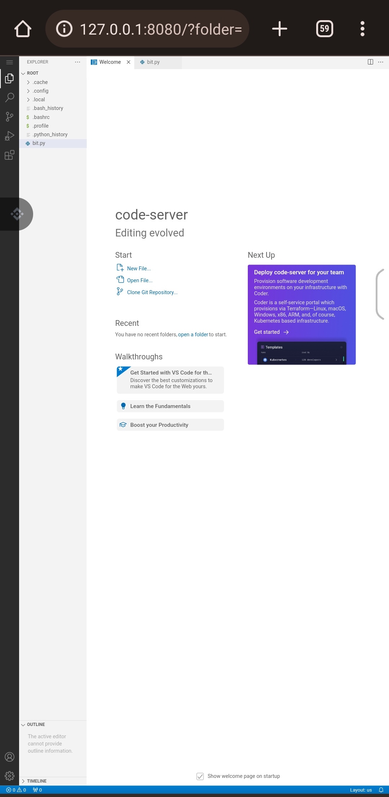The width and height of the screenshot is (389, 797).
Task: Click the Layout: us status item
Action: tap(361, 790)
